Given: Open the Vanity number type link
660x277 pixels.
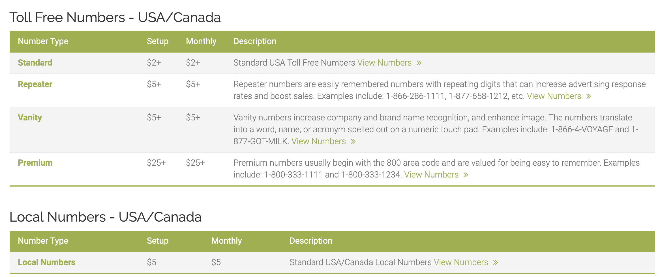Looking at the screenshot, I should coord(30,118).
